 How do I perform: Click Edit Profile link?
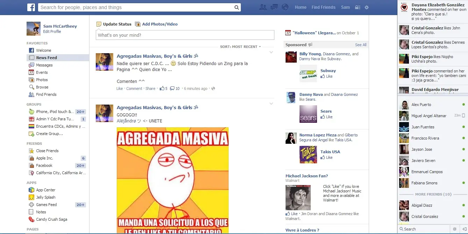click(x=52, y=31)
